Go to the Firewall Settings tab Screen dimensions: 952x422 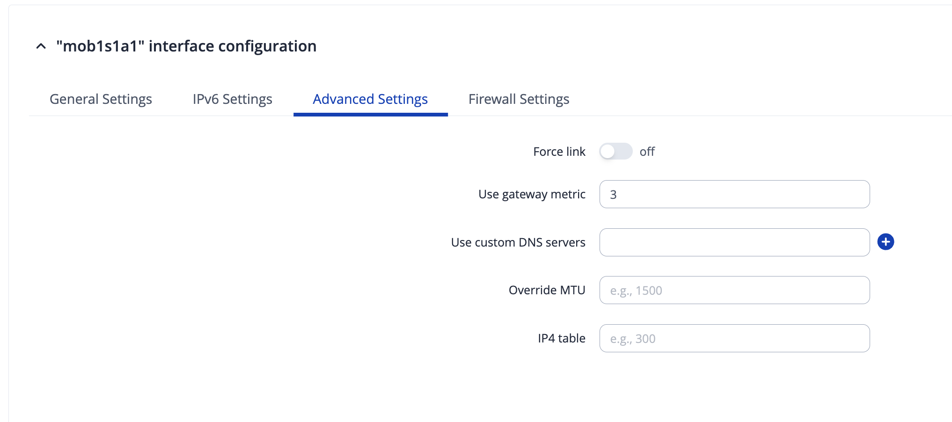tap(519, 99)
